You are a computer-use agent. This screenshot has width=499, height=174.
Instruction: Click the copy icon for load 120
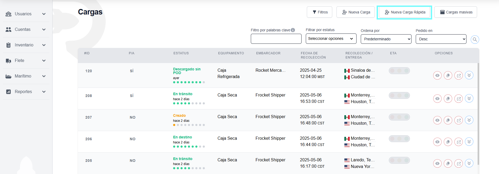point(448,75)
